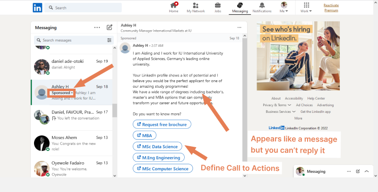Open Moses Ahem conversation
The width and height of the screenshot is (378, 192).
(x=72, y=143)
